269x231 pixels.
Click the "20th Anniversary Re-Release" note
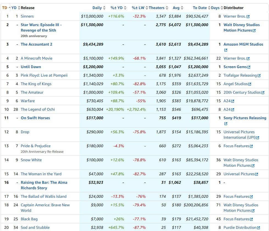tap(42, 152)
